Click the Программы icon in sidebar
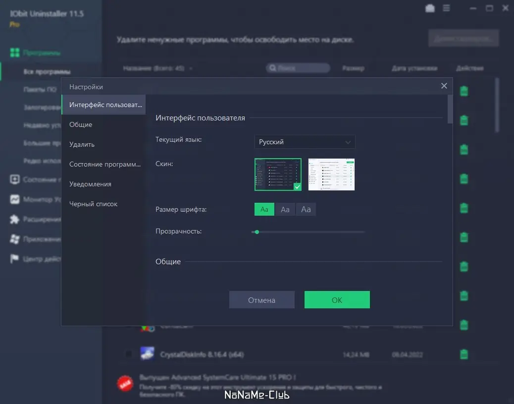Image resolution: width=514 pixels, height=404 pixels. tap(14, 53)
